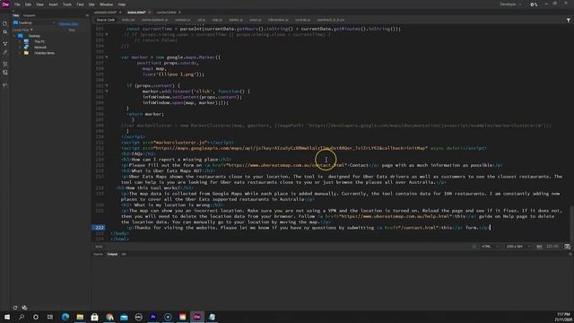Open File Explorer from taskbar
This screenshot has width=574, height=323.
(80, 317)
